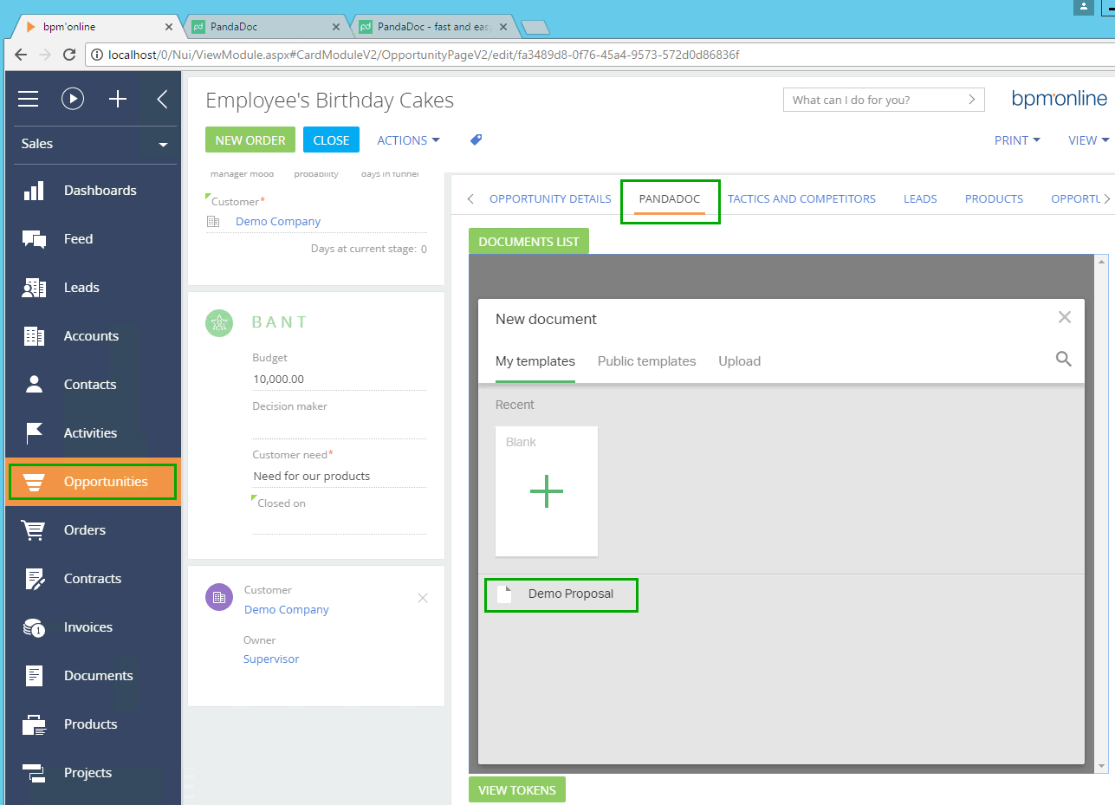The image size is (1115, 805).
Task: Switch to TACTICS AND COMPETITORS tab
Action: coord(801,199)
